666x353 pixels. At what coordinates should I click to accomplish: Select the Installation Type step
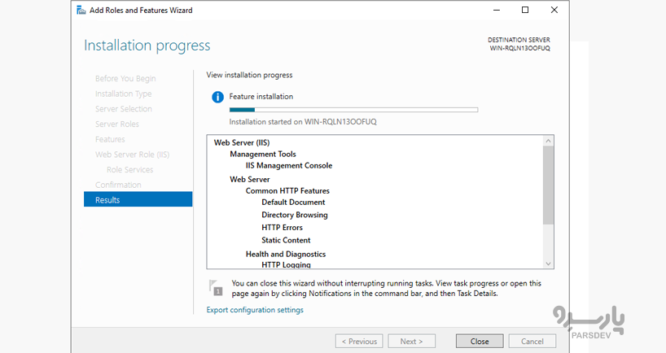coord(123,94)
